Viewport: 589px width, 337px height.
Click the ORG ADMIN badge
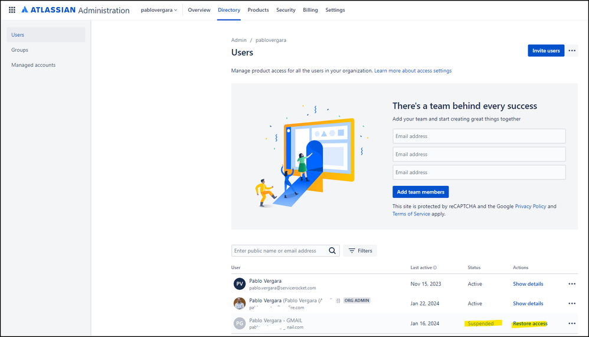tap(357, 300)
